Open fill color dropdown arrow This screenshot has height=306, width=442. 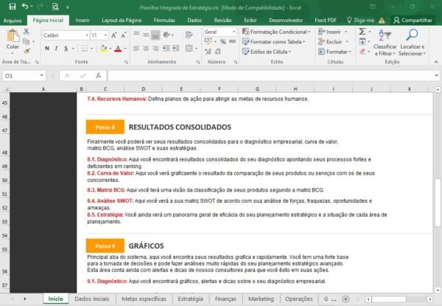click(110, 49)
